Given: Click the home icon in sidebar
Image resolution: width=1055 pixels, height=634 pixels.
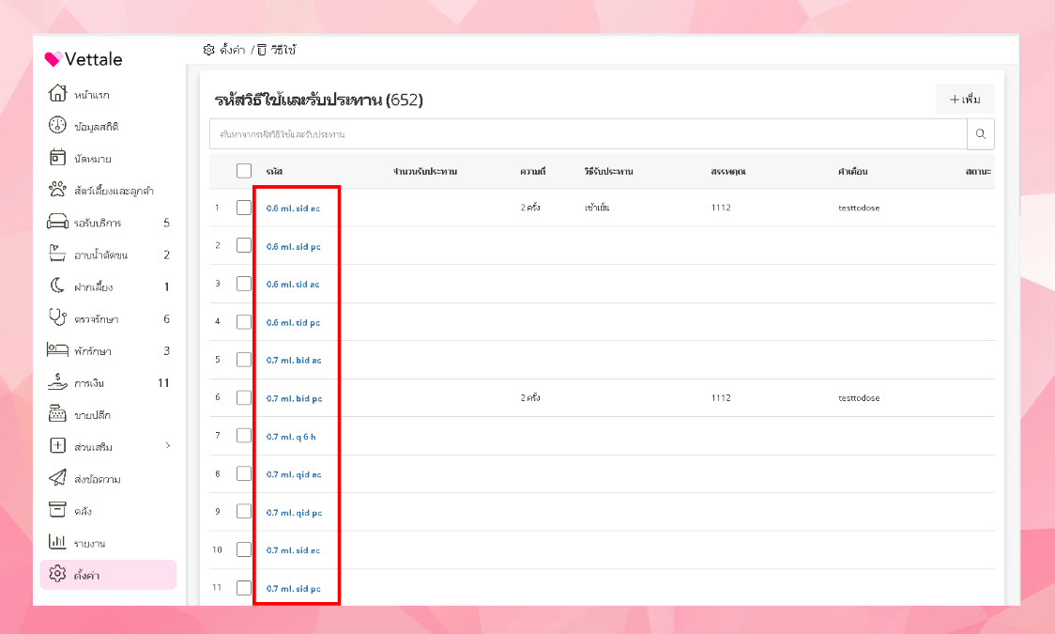Looking at the screenshot, I should click(58, 94).
